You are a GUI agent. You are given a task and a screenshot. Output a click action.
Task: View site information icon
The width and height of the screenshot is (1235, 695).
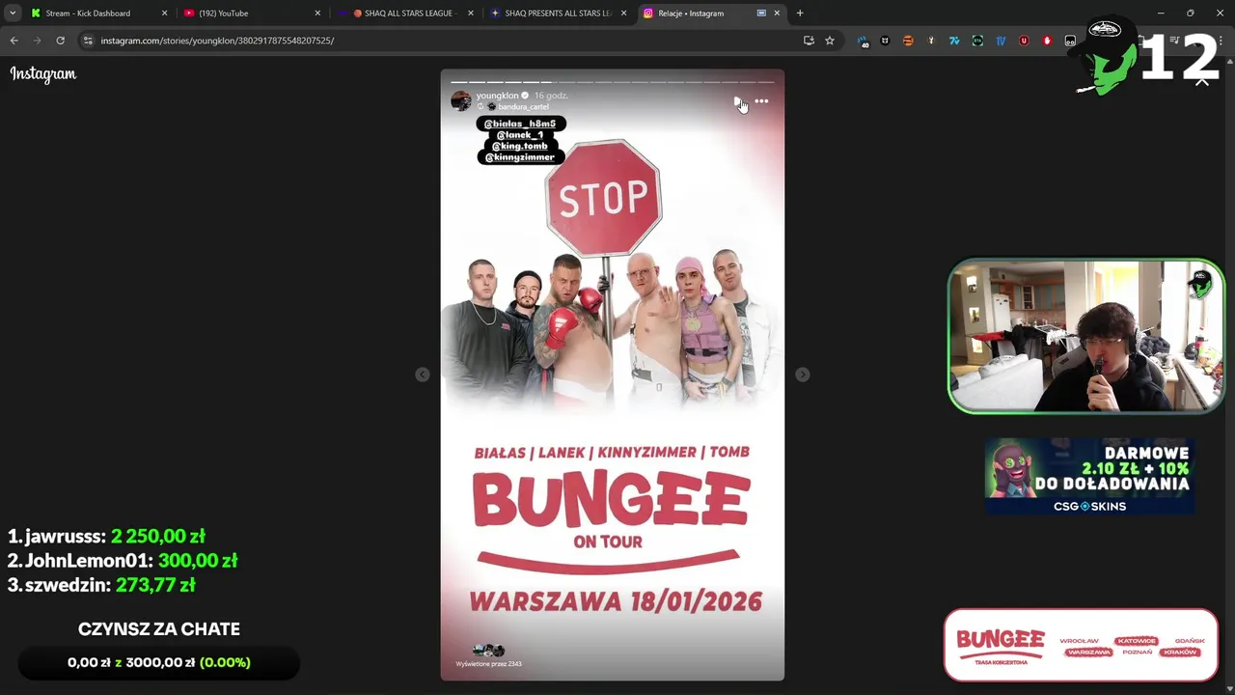88,41
